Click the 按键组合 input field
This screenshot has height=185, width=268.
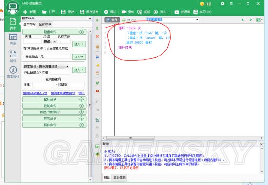coord(55,56)
